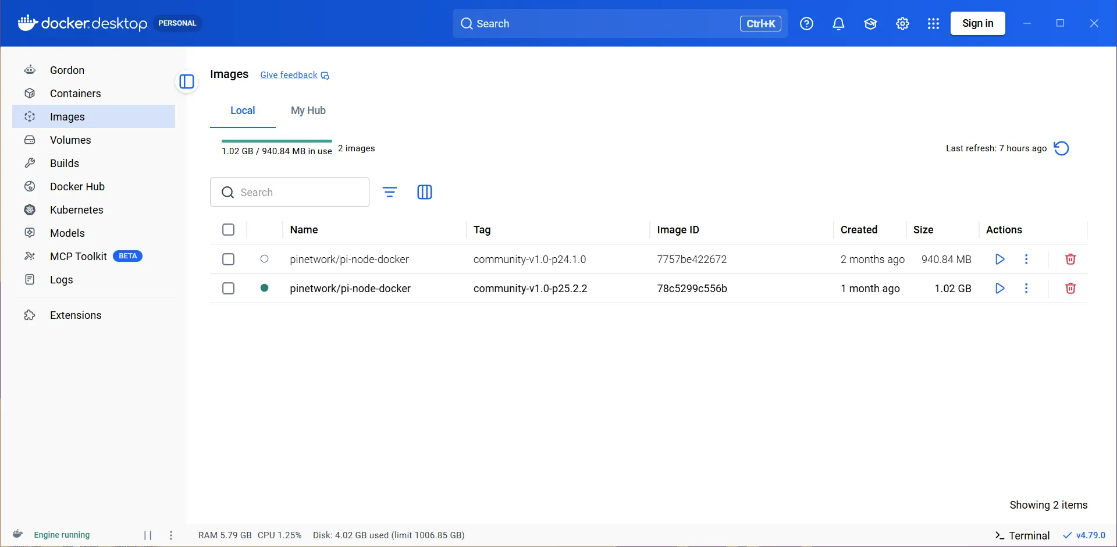
Task: Select the community-v1.0-p25.2.2 image checkbox
Action: pos(229,288)
